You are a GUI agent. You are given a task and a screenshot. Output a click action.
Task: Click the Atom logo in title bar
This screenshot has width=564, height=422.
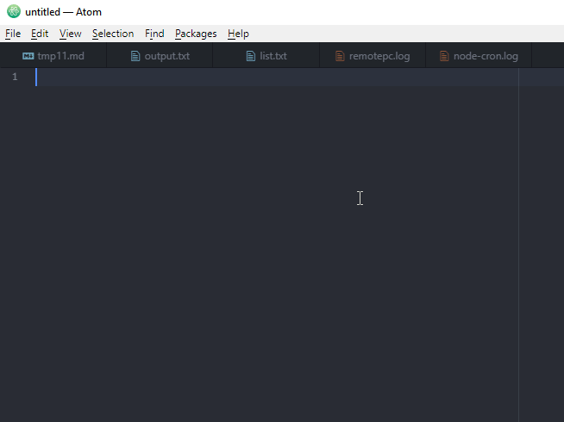[13, 12]
